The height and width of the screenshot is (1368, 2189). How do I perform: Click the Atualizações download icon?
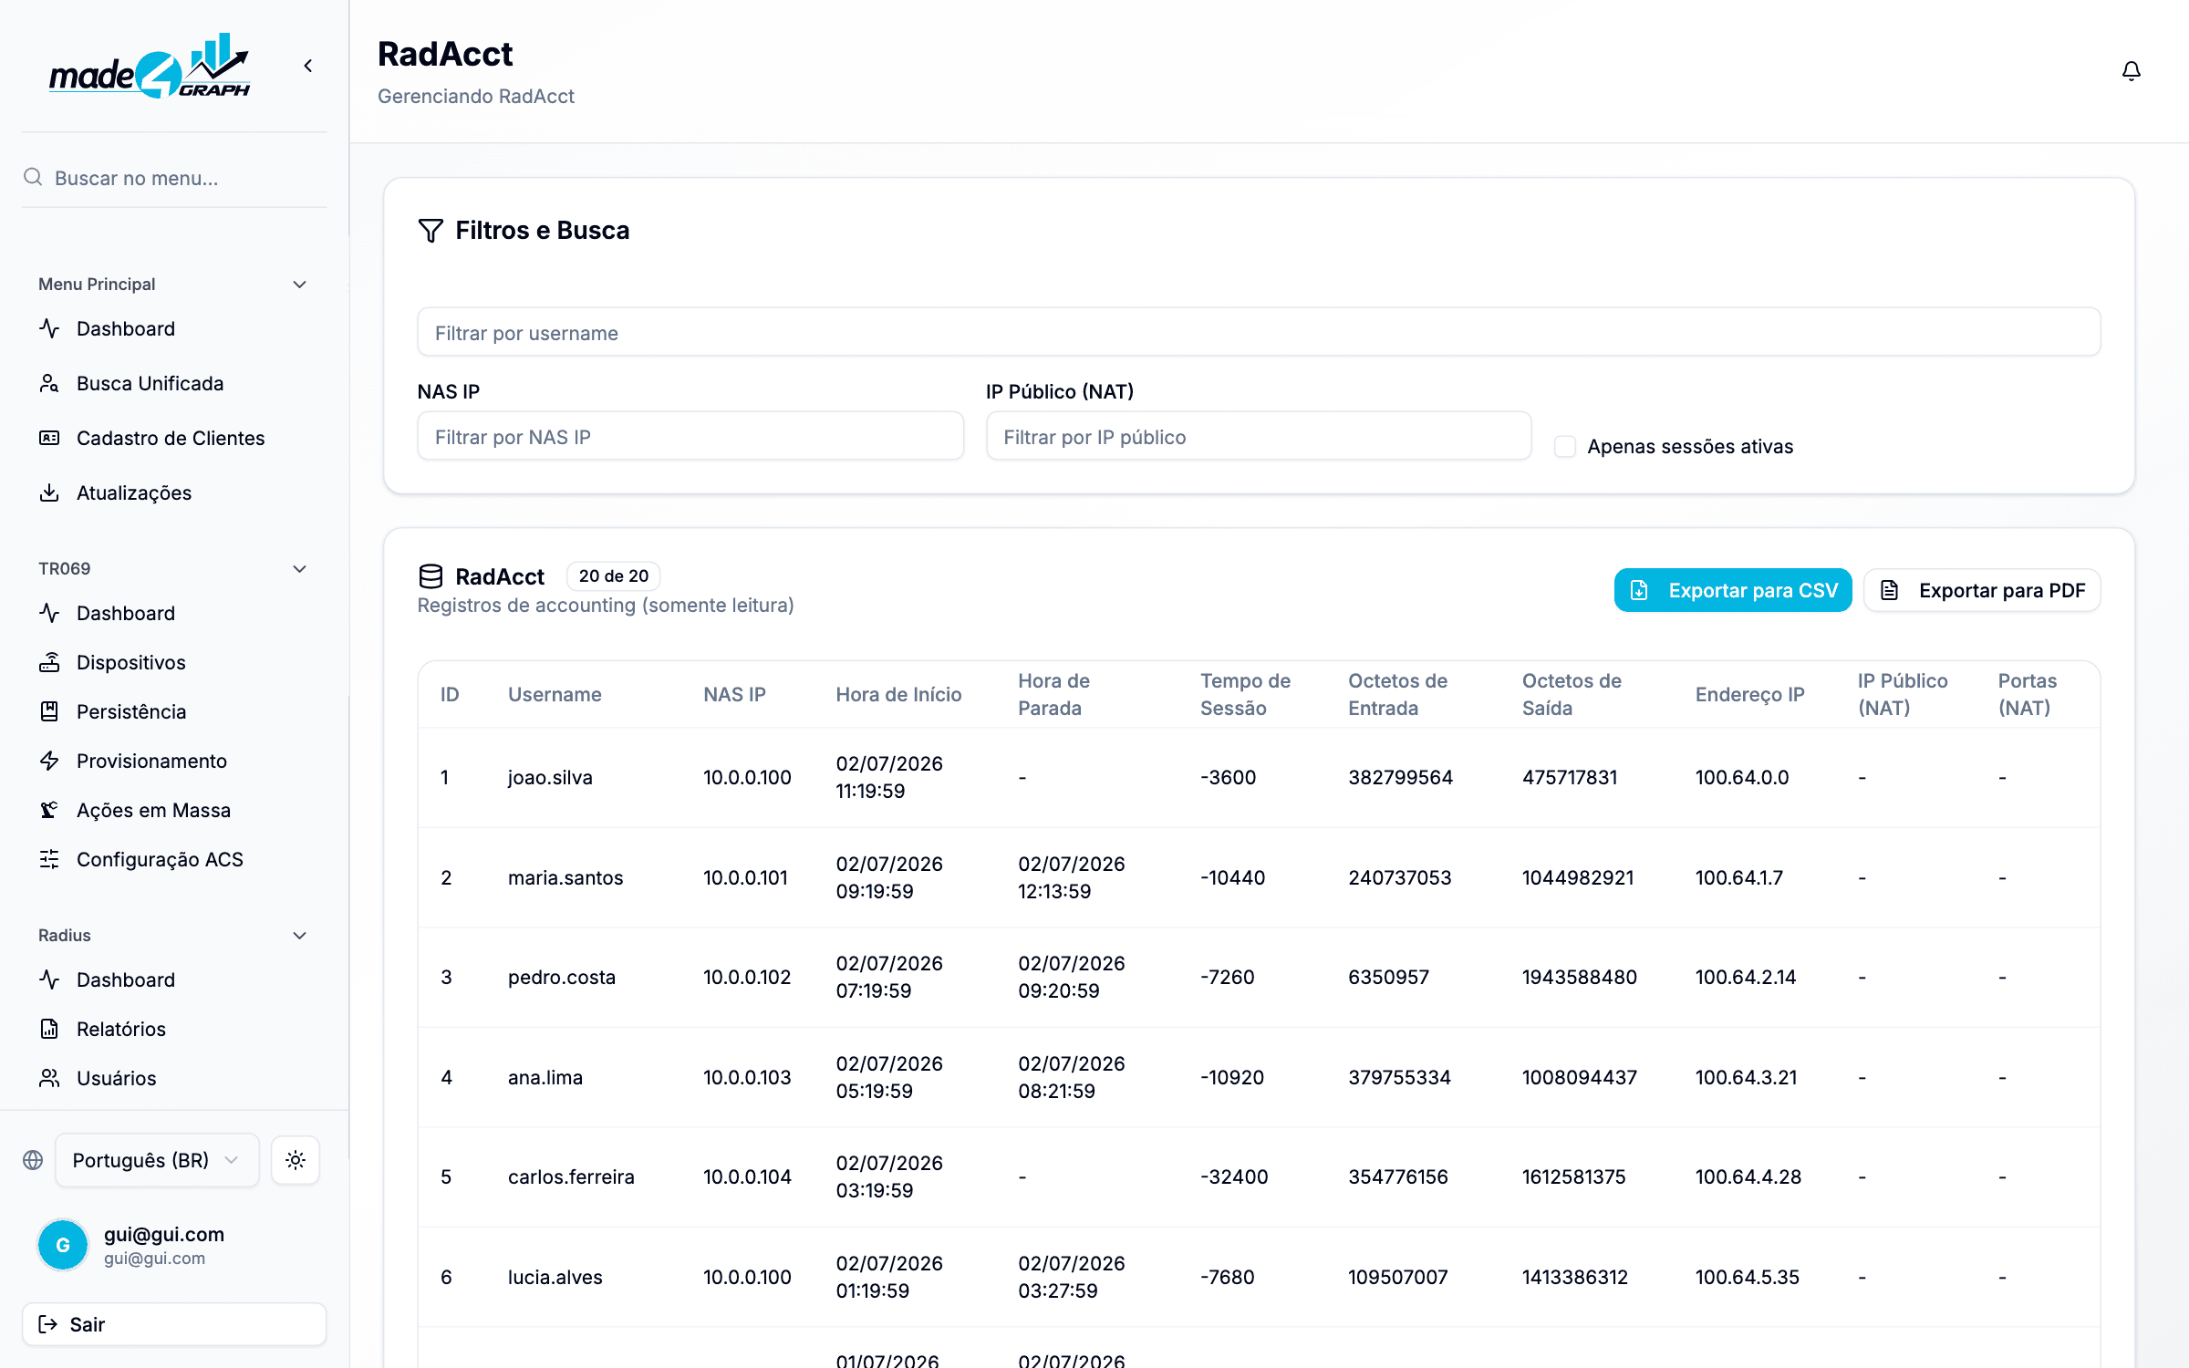(x=49, y=492)
